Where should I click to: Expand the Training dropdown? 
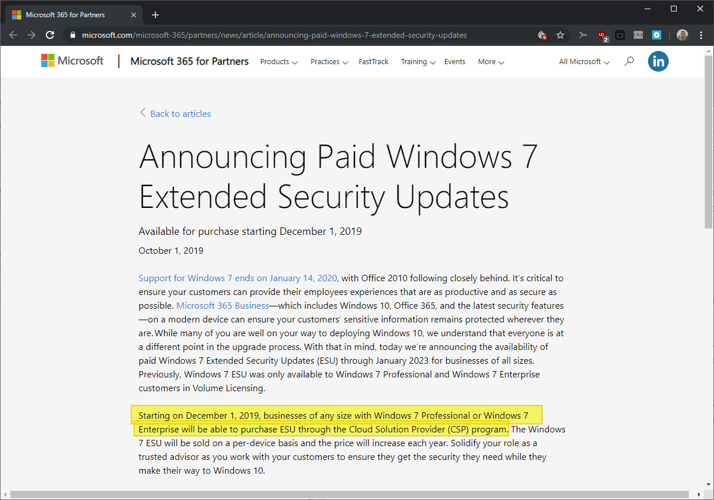pyautogui.click(x=418, y=61)
